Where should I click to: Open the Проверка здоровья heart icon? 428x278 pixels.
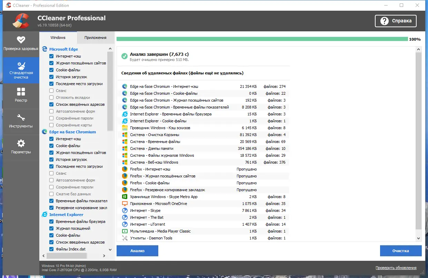click(x=21, y=40)
